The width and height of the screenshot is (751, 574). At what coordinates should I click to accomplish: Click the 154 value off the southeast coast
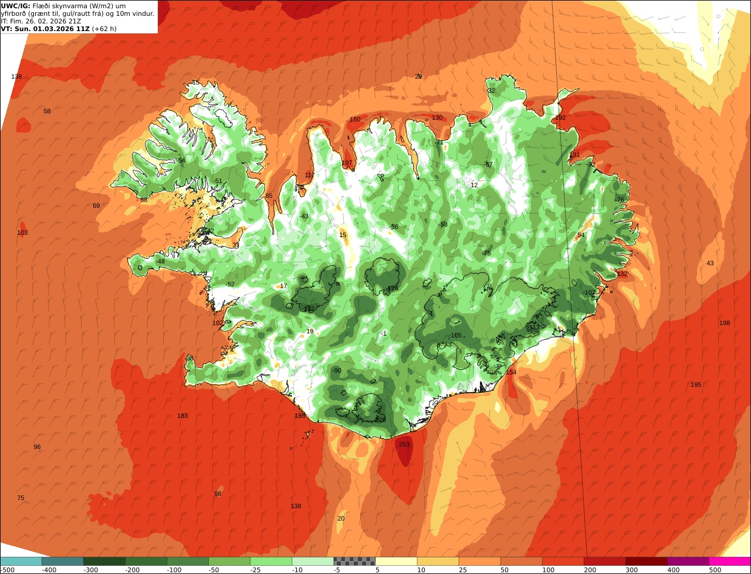click(511, 373)
